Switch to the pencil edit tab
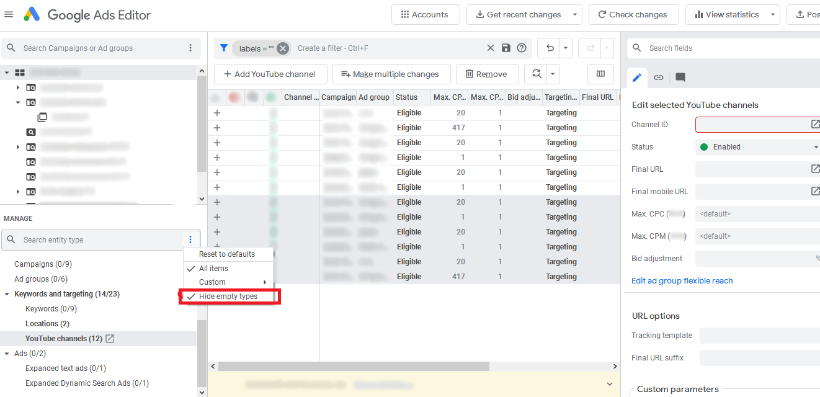820x397 pixels. tap(637, 78)
